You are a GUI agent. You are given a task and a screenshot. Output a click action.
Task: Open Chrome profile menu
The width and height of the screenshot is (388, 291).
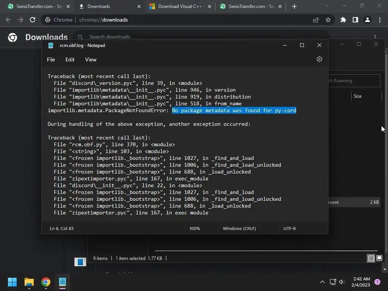tap(368, 20)
